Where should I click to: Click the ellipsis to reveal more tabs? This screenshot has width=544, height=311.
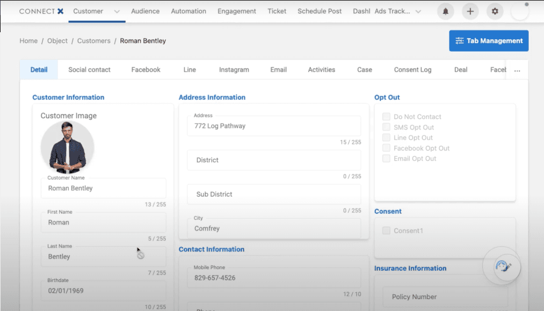coord(517,69)
